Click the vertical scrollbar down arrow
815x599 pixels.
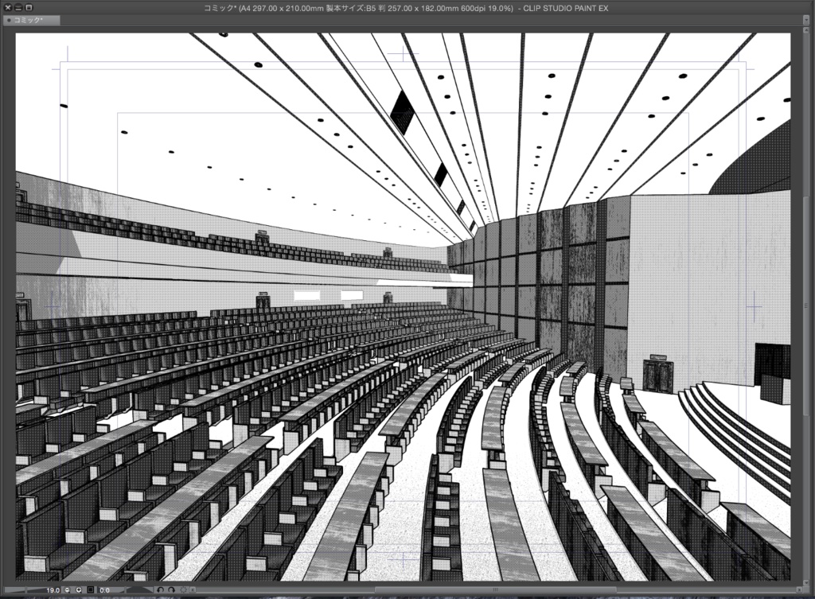coord(808,583)
